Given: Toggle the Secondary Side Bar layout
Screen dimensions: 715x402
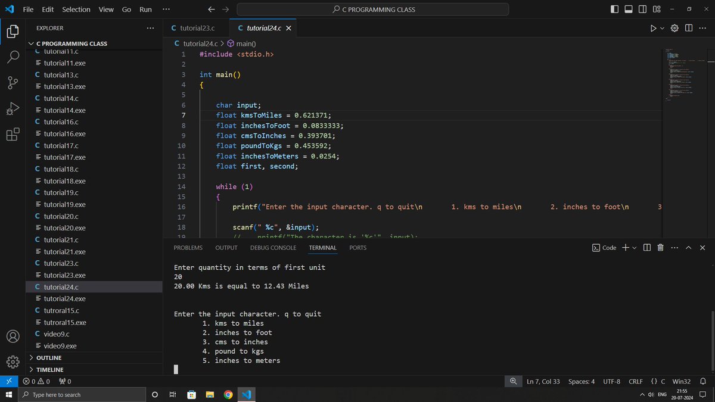Looking at the screenshot, I should pos(642,10).
